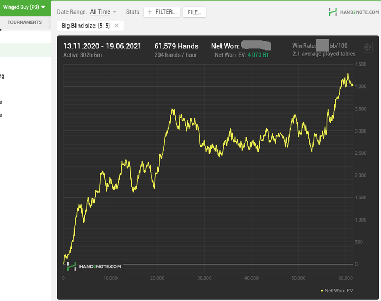Open chart settings gear icon
The height and width of the screenshot is (301, 381).
pyautogui.click(x=367, y=47)
